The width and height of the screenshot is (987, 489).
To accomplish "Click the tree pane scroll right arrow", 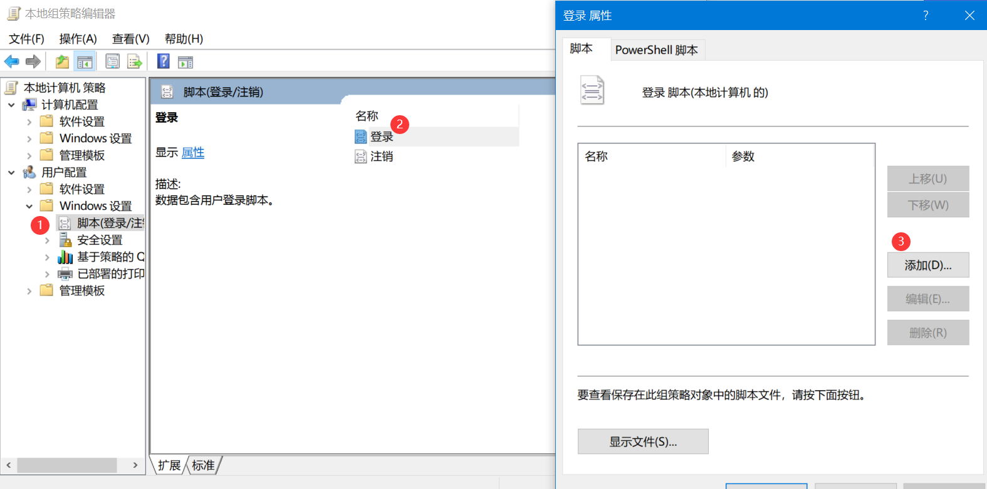I will (x=135, y=465).
